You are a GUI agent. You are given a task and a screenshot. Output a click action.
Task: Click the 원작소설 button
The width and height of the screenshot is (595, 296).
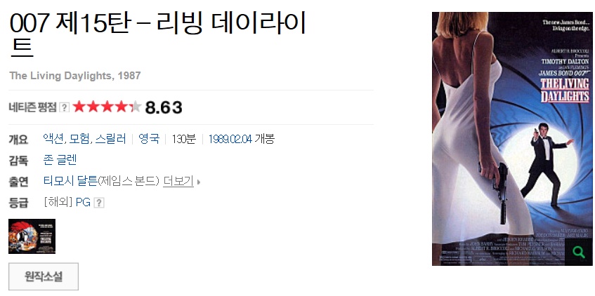(44, 276)
